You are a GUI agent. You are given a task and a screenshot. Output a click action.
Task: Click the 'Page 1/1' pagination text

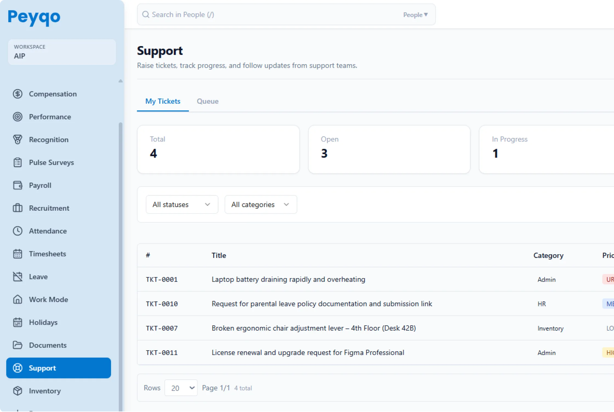(x=216, y=388)
